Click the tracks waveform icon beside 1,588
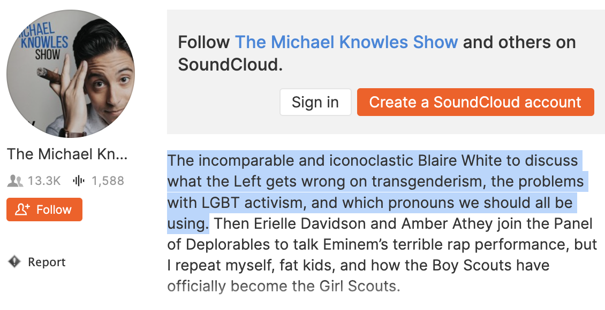This screenshot has height=310, width=605. pos(79,181)
